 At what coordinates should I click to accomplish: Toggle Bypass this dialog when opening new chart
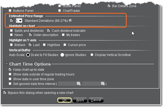click(x=5, y=93)
